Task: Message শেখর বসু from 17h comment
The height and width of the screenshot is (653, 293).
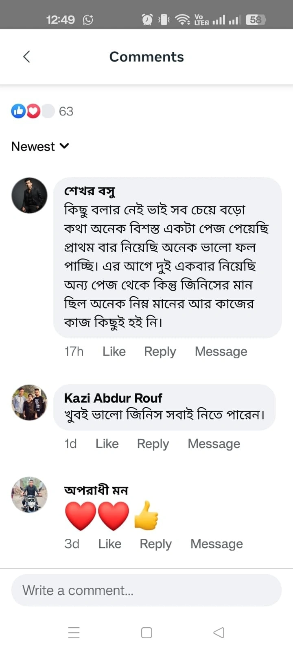Action: tap(221, 351)
